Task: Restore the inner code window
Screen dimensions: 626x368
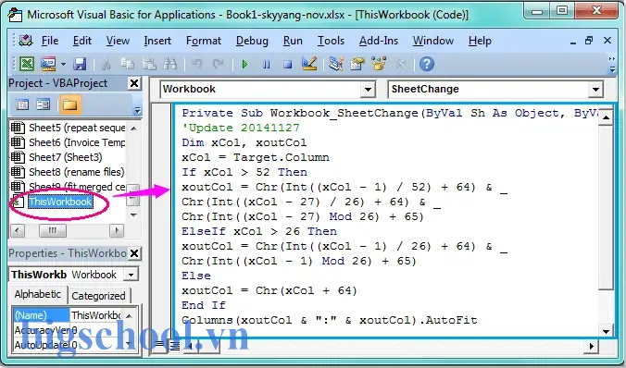Action: [589, 41]
